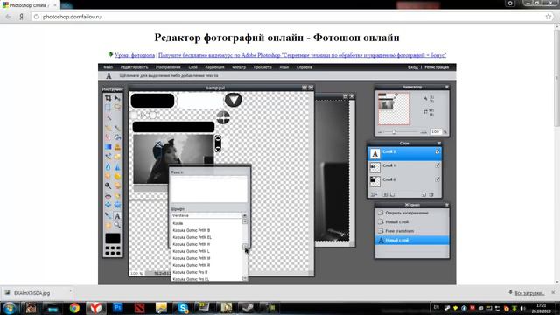Open the Уроки фотошопа link
Screen dimensions: 560x315
135,55
